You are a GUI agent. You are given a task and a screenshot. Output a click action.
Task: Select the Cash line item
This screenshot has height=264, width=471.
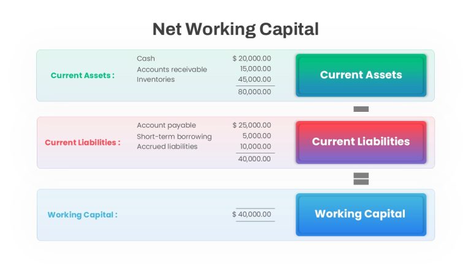coord(146,59)
